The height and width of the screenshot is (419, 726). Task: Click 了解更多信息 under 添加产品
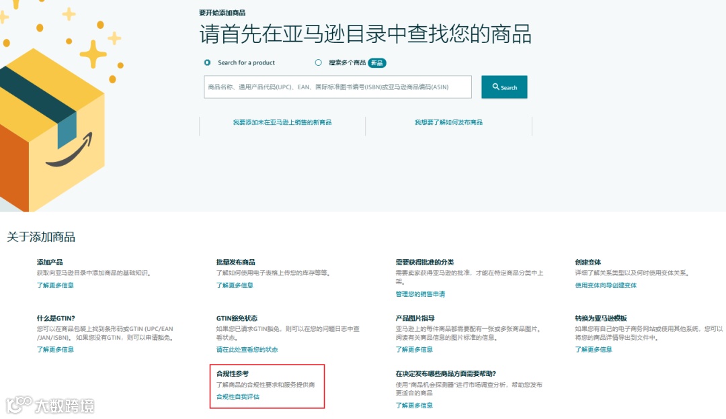[x=55, y=285]
